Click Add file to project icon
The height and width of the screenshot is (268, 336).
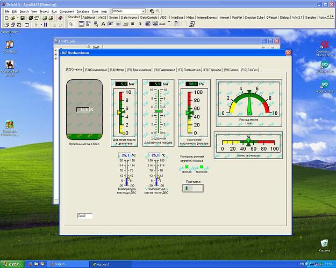coord(45,18)
